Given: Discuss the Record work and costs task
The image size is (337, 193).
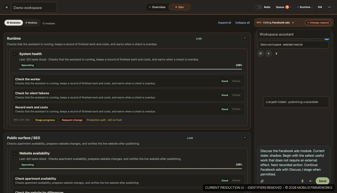Looking at the screenshot, I should coord(236,109).
